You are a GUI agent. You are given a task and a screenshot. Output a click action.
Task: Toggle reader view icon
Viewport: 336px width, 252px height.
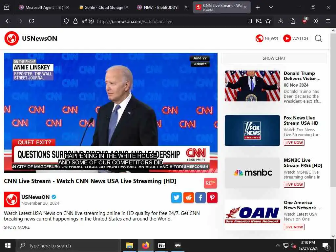pyautogui.click(x=249, y=21)
